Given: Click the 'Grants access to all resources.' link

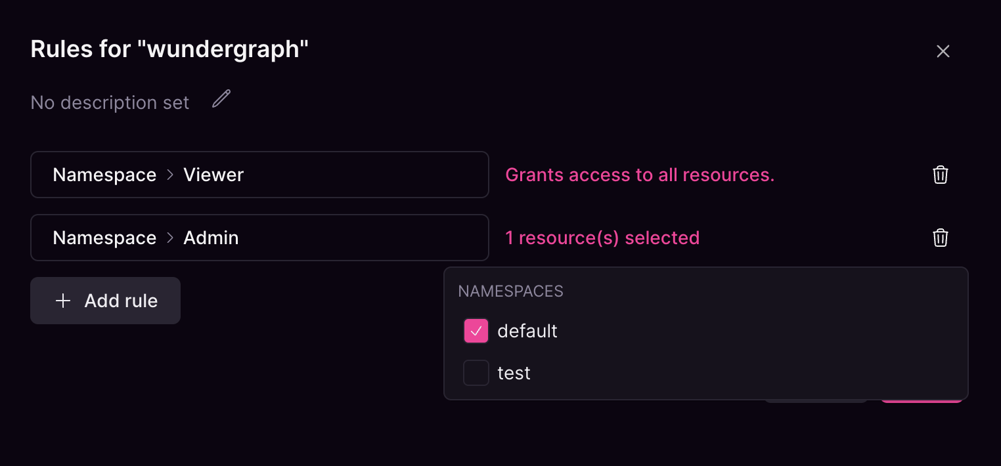Looking at the screenshot, I should tap(640, 175).
